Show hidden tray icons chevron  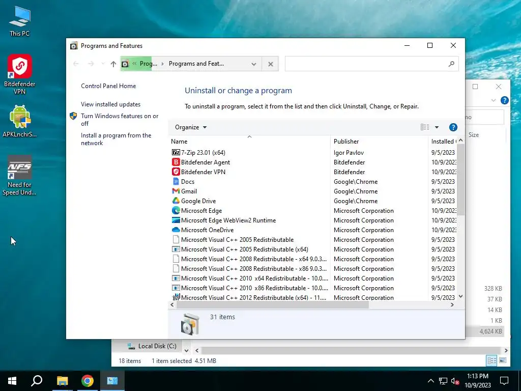coord(430,381)
